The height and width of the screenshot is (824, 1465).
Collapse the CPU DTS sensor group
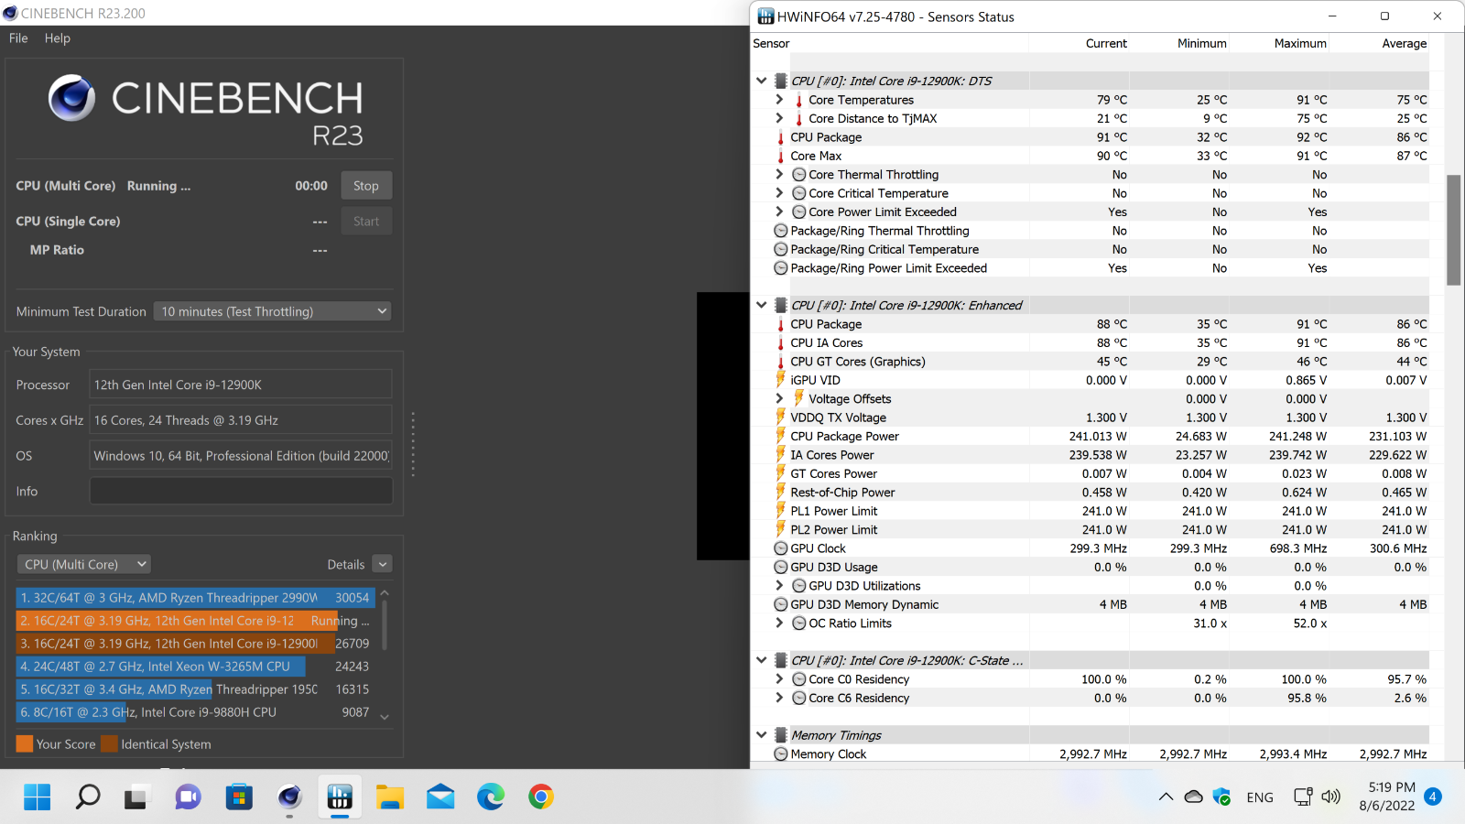click(x=761, y=81)
